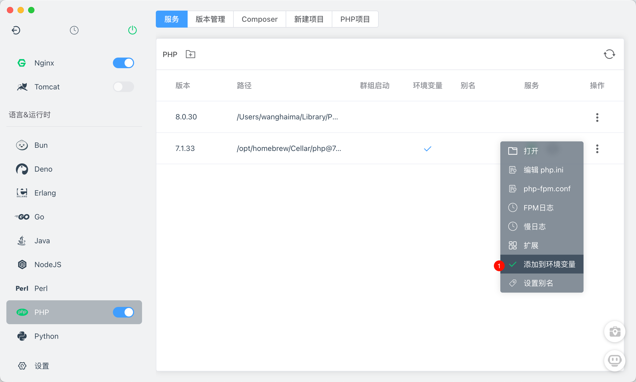The image size is (636, 382).
Task: Click the green php logo icon
Action: (22, 312)
